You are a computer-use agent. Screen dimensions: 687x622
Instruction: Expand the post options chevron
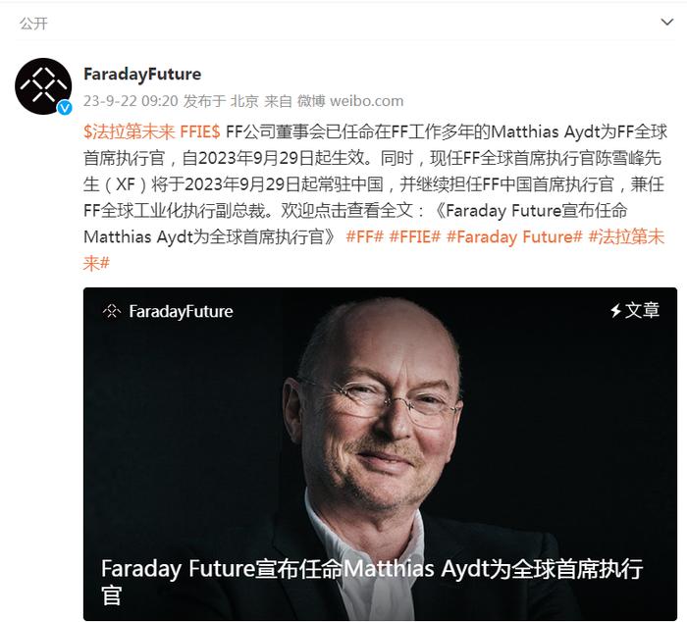666,22
